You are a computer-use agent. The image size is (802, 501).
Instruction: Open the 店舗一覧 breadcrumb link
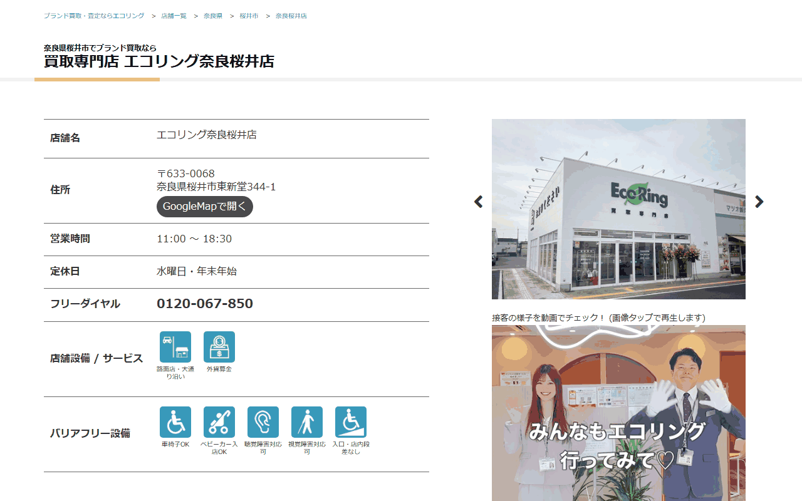coord(174,16)
